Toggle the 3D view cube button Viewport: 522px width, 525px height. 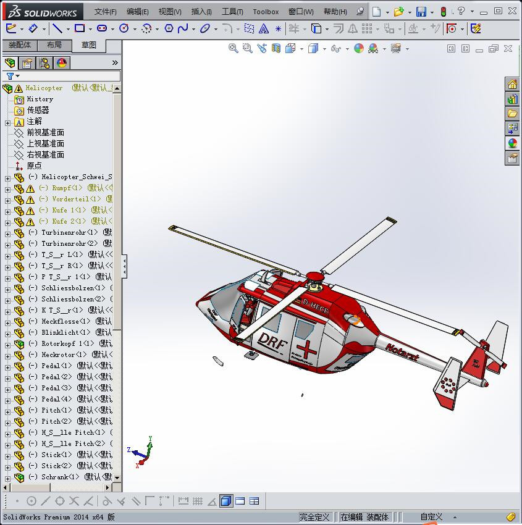[x=226, y=501]
